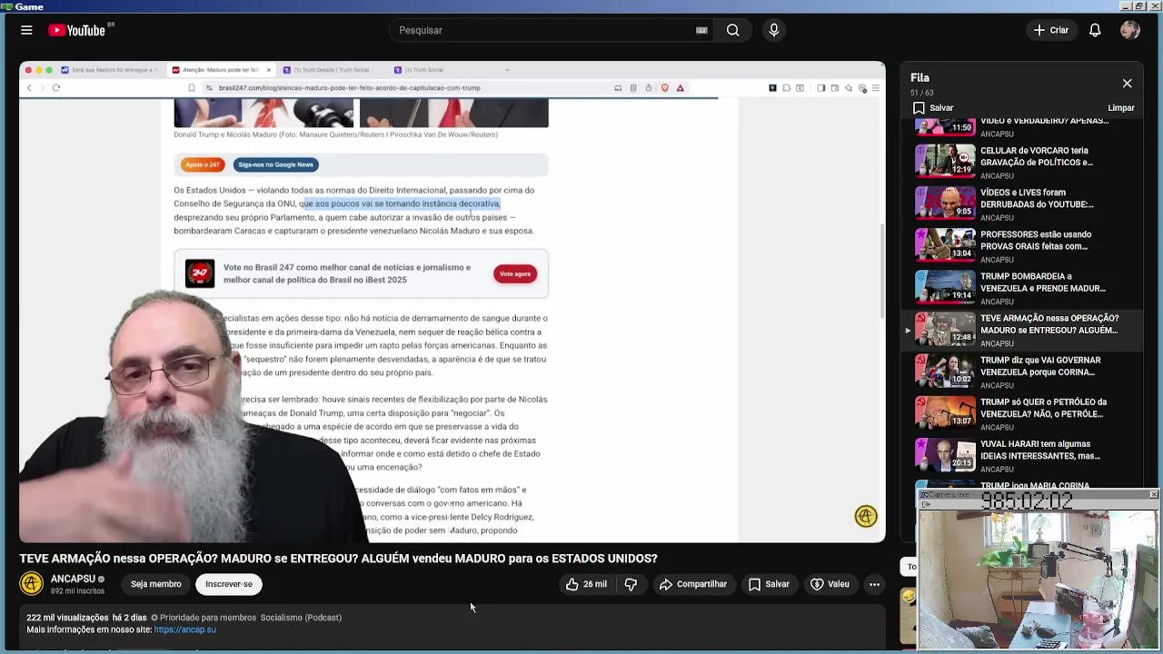This screenshot has height=654, width=1163.
Task: Start voice search with microphone icon
Action: coord(774,30)
